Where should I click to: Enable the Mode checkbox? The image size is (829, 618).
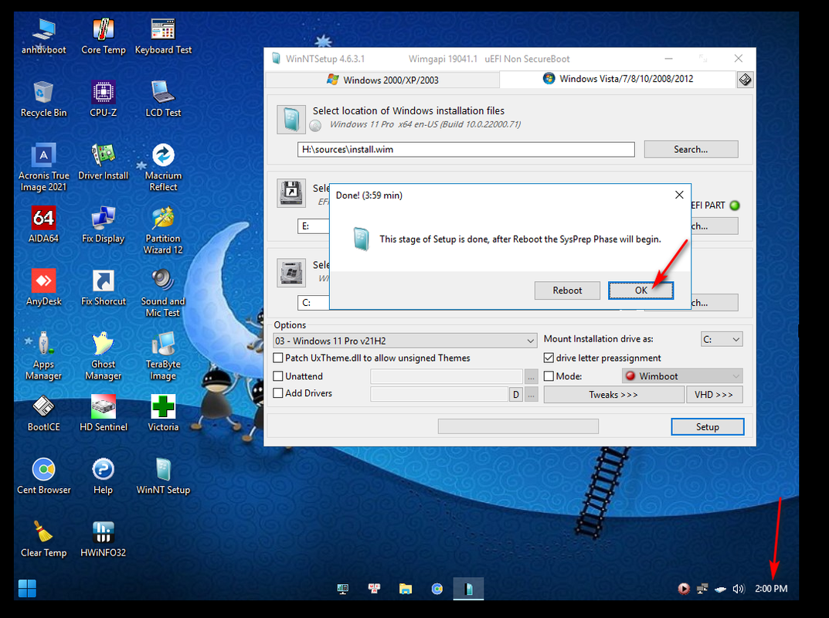[549, 376]
